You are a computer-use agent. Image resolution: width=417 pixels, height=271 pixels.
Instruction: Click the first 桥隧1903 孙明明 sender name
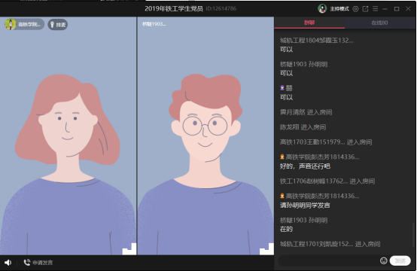[x=303, y=64]
